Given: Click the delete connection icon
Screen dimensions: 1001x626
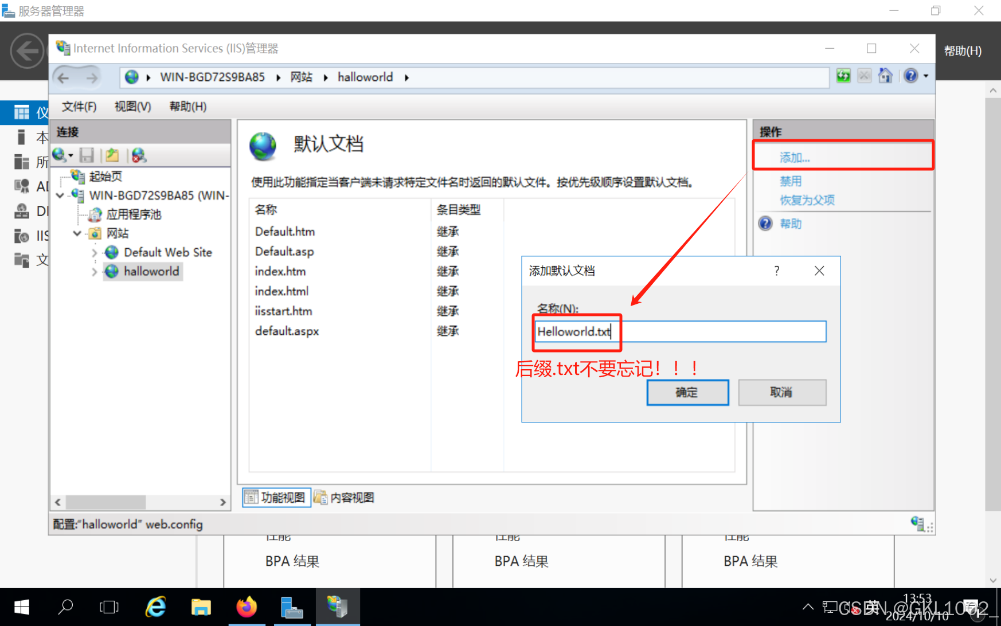Looking at the screenshot, I should (x=139, y=155).
